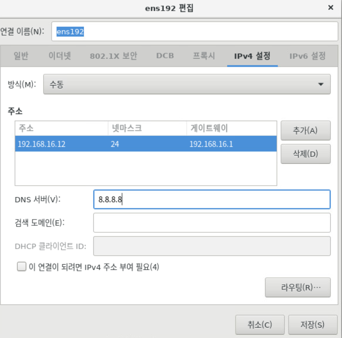Viewport: 342px width, 338px height.
Task: Click the 삭제(D) button
Action: tap(305, 154)
